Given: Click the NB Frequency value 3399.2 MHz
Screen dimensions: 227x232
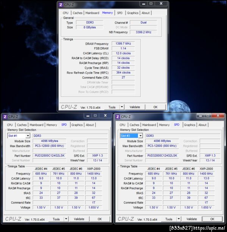Looking at the screenshot, I should coord(143,32).
